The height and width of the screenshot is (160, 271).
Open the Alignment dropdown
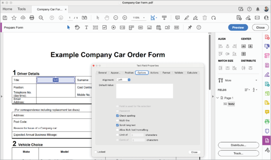click(x=124, y=80)
